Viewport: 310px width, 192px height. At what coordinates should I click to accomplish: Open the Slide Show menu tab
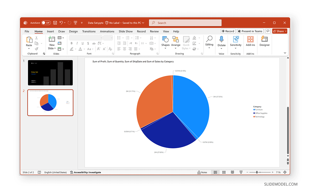pos(126,31)
